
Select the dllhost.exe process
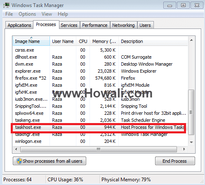(x=100, y=57)
